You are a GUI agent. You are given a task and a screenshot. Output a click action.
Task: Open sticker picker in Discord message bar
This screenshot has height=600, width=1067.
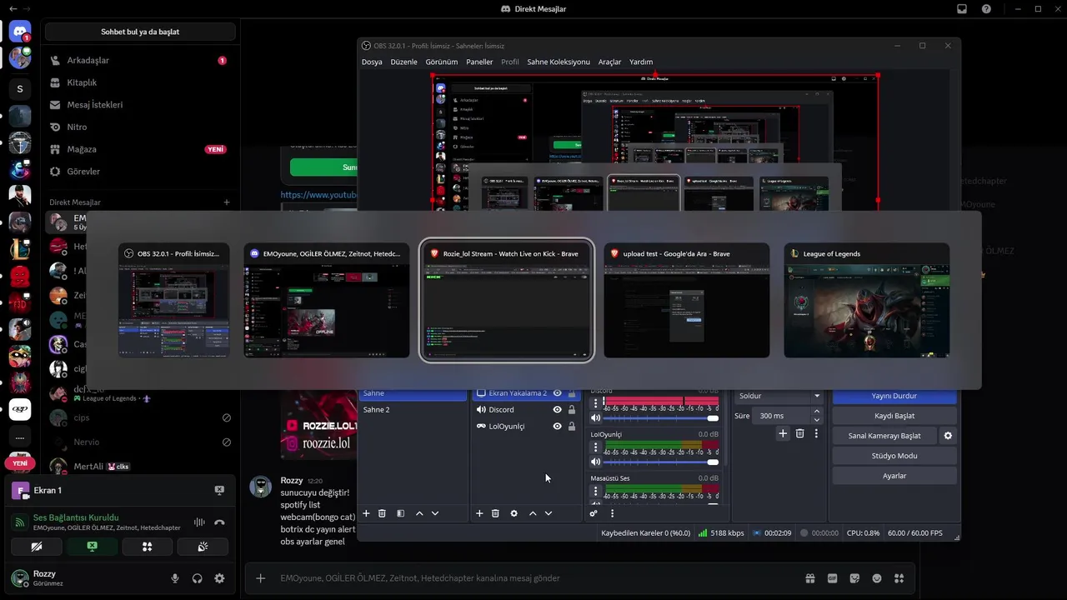854,578
